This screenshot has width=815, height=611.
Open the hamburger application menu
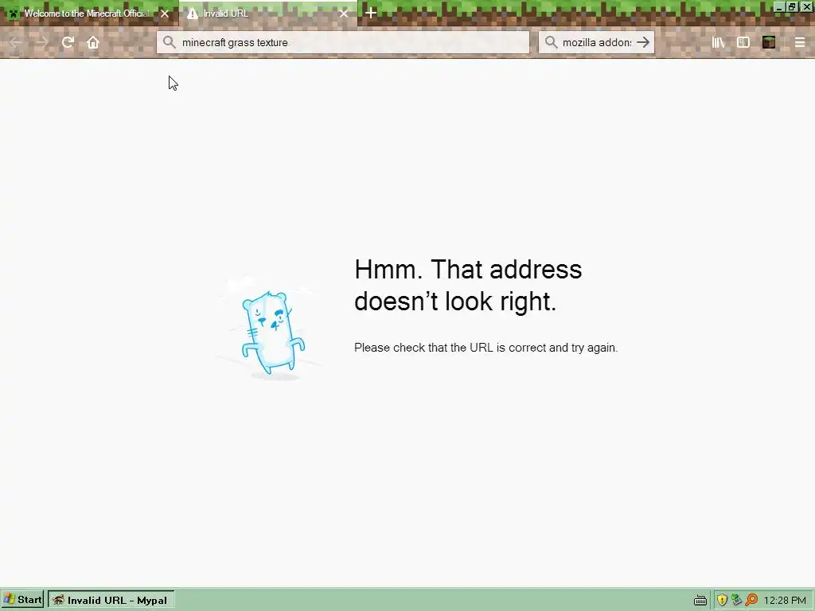point(800,43)
